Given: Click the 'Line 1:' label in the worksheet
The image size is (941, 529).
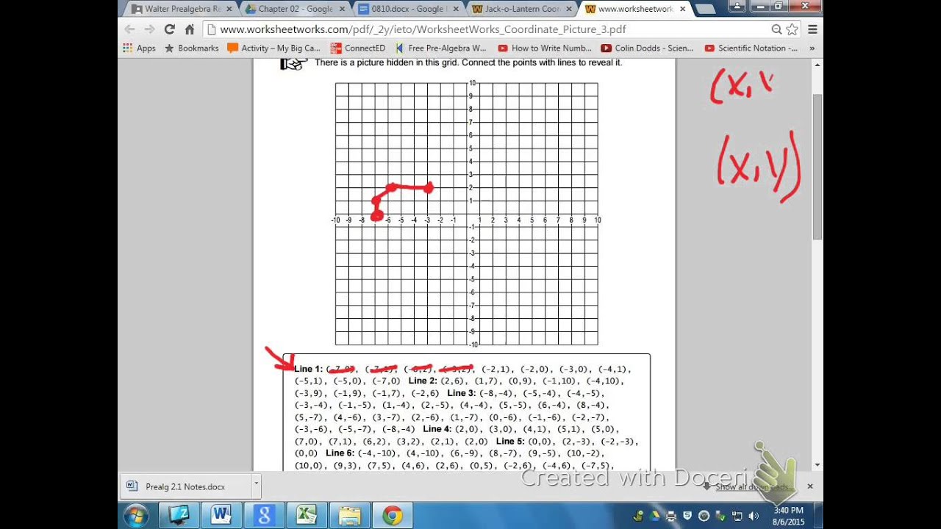Looking at the screenshot, I should click(308, 370).
